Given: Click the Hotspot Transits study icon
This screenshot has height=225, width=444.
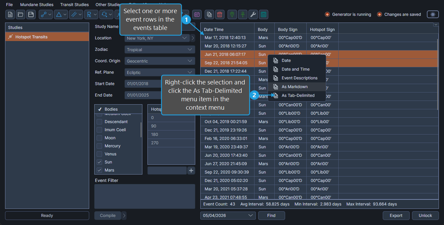Looking at the screenshot, I should pyautogui.click(x=10, y=37).
